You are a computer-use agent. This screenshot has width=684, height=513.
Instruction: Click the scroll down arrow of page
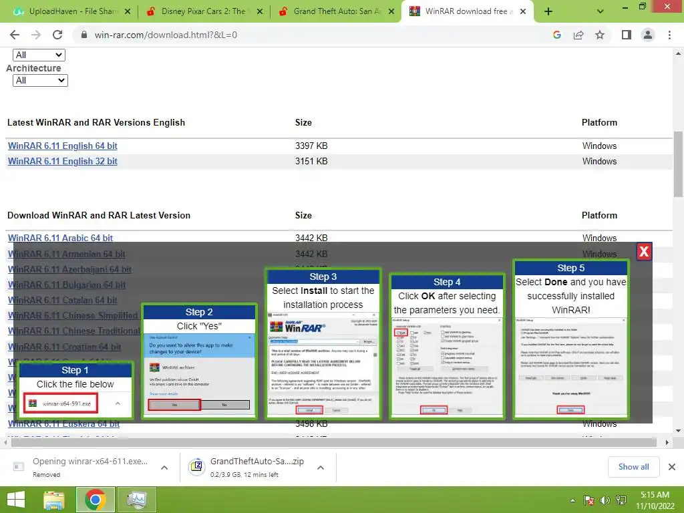(678, 431)
